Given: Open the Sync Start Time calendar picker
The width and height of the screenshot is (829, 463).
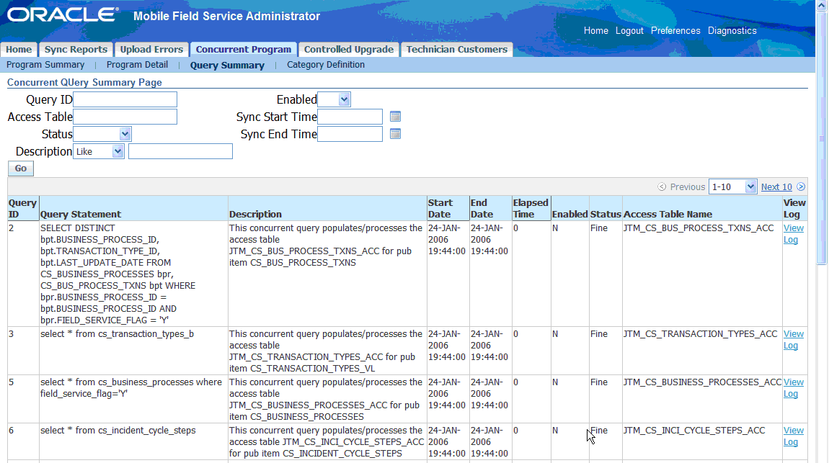Looking at the screenshot, I should coord(395,117).
